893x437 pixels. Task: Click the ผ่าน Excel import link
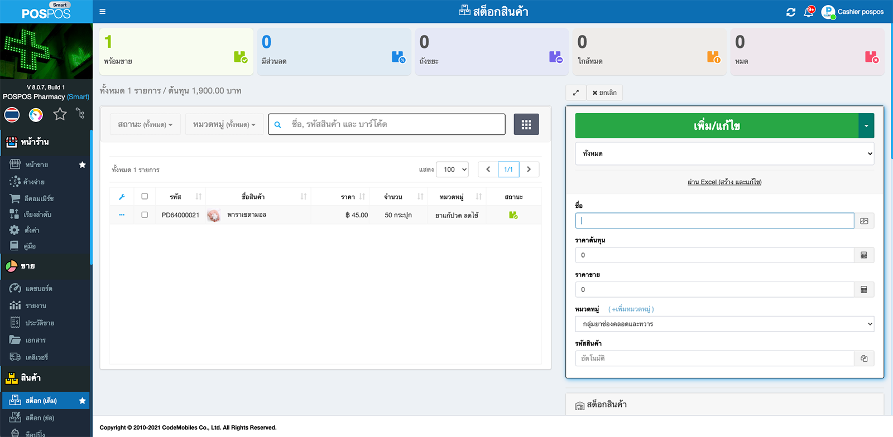pyautogui.click(x=724, y=182)
